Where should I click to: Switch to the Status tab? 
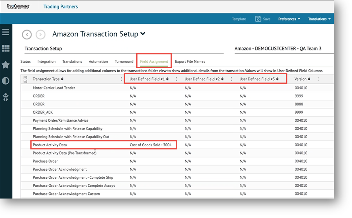pos(26,61)
